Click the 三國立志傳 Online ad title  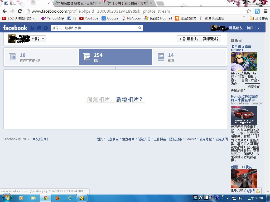click(241, 48)
